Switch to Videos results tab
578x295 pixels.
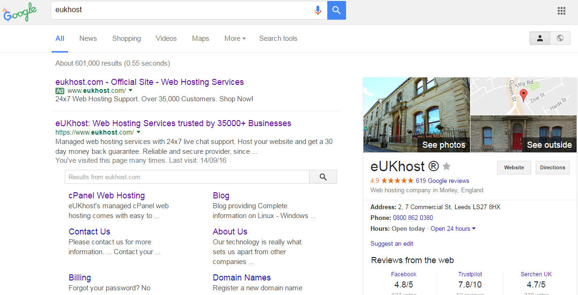[x=166, y=38]
